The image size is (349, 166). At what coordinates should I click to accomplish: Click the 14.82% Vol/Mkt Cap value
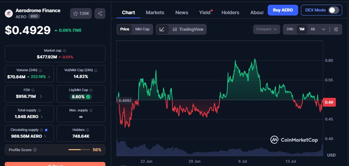coord(81,77)
